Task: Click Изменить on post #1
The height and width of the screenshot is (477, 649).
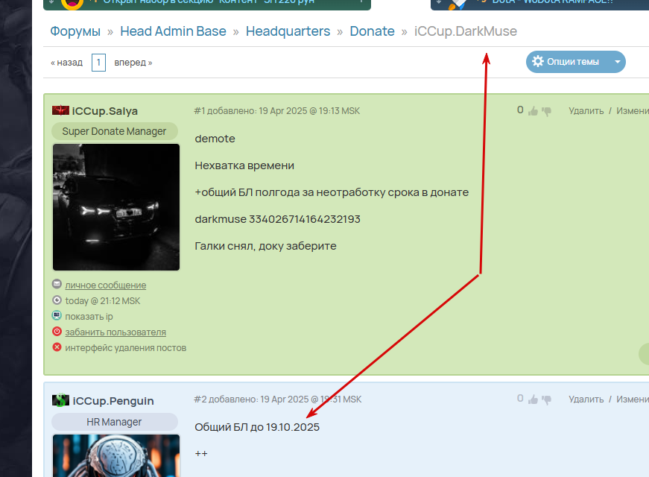Action: click(x=633, y=111)
